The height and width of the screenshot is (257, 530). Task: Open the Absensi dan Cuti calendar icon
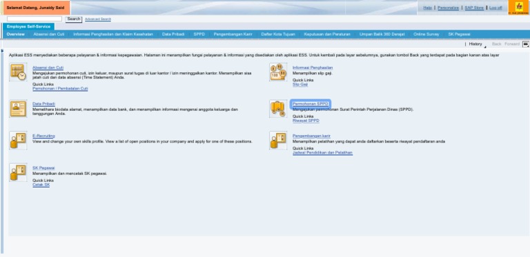tap(18, 72)
